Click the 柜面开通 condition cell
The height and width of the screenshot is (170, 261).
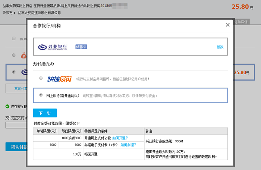click(x=113, y=154)
